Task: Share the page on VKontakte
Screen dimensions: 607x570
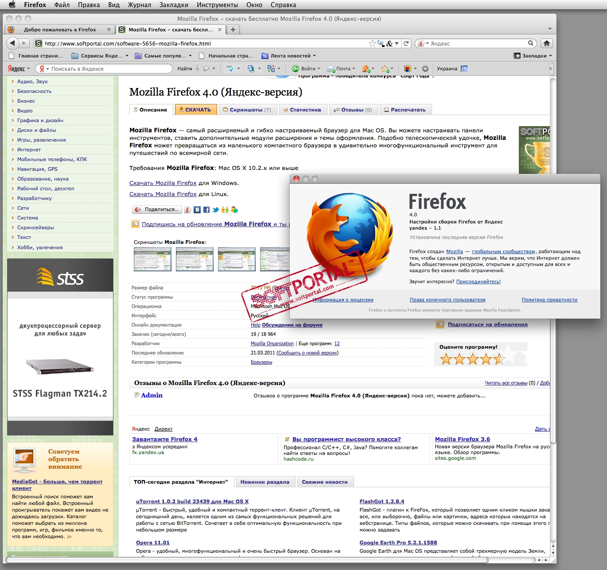Action: click(x=197, y=210)
